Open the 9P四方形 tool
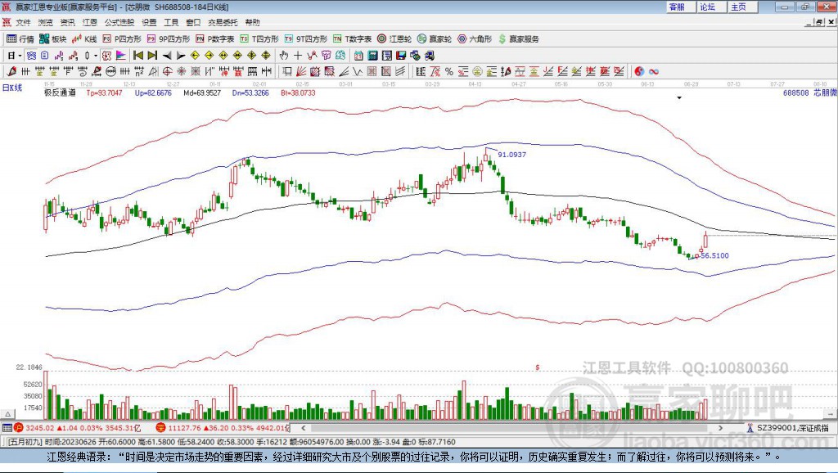 (169, 39)
